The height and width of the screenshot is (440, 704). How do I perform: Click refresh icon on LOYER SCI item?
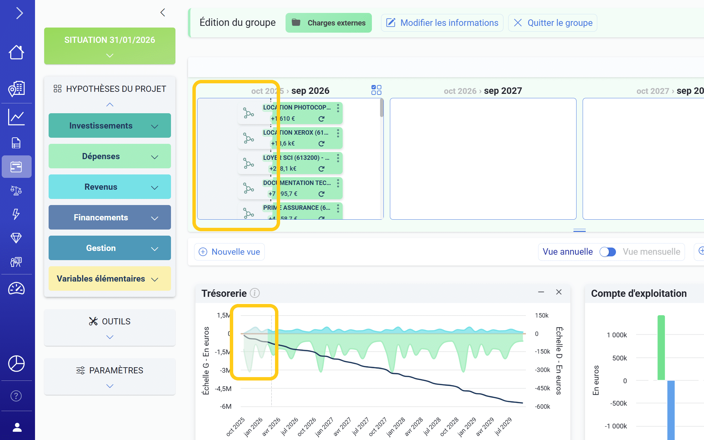click(321, 169)
